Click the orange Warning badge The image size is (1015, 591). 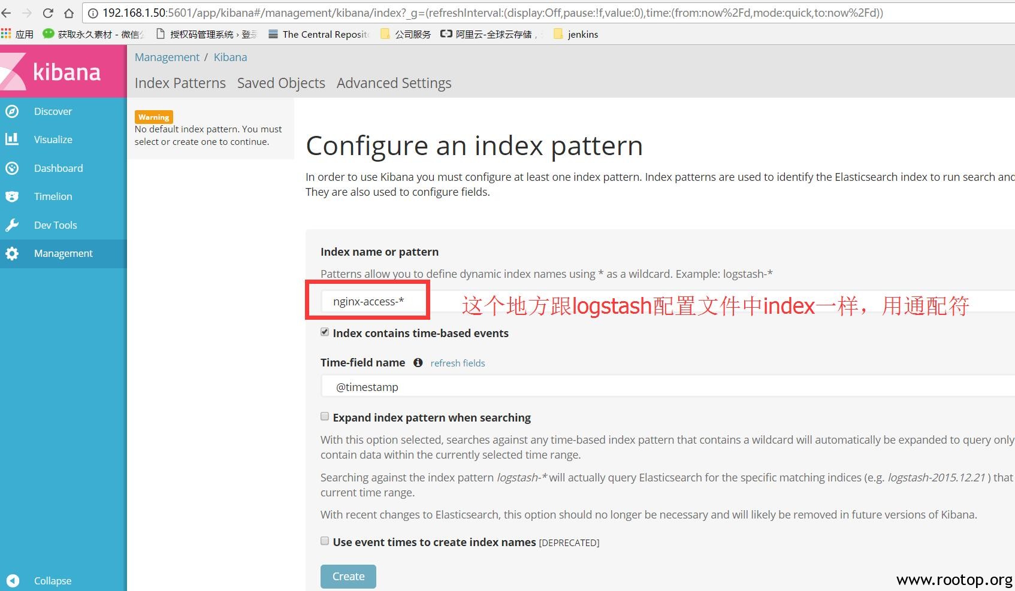(x=154, y=117)
